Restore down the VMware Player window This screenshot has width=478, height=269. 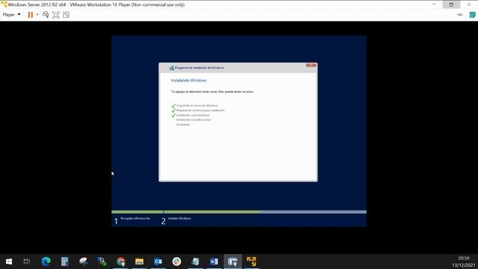[451, 4]
